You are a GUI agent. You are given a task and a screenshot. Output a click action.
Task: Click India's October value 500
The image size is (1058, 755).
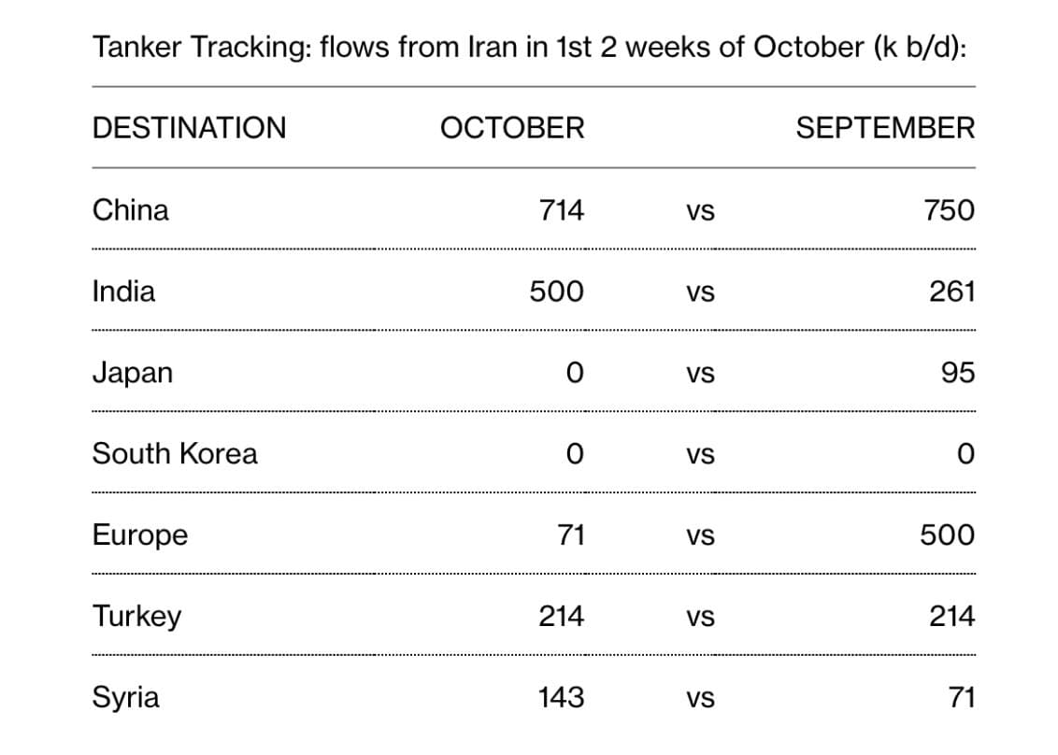(x=557, y=292)
